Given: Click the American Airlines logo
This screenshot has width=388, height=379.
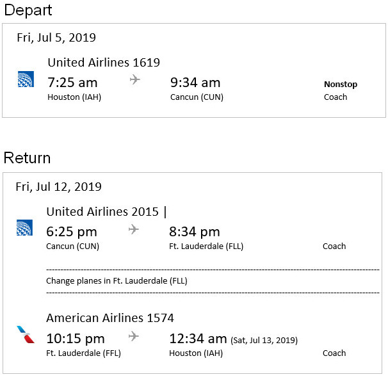Looking at the screenshot, I should 24,335.
